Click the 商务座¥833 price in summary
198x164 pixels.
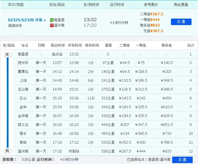pyautogui.click(x=150, y=25)
